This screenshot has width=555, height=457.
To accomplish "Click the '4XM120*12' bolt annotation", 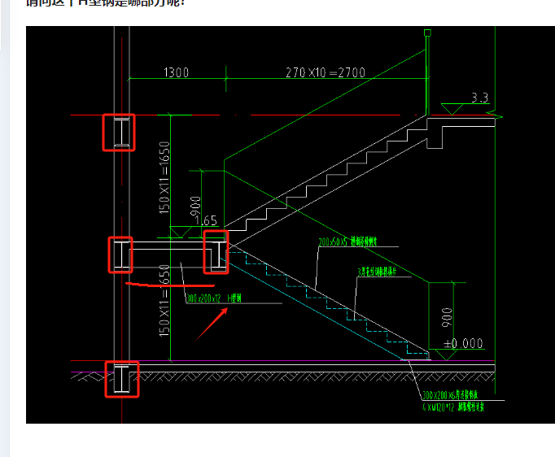I will click(453, 407).
